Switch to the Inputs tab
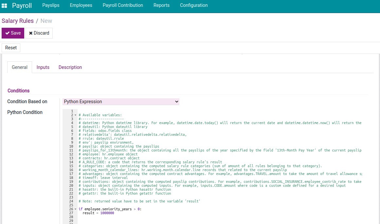 tap(43, 67)
